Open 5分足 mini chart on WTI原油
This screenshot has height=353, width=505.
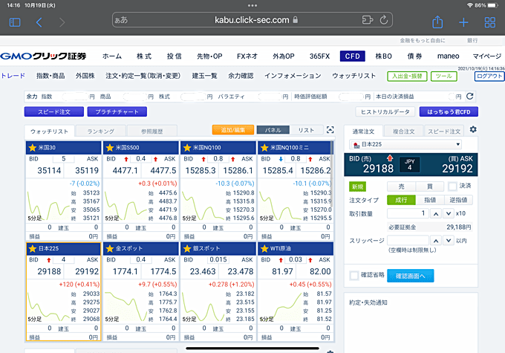click(280, 306)
